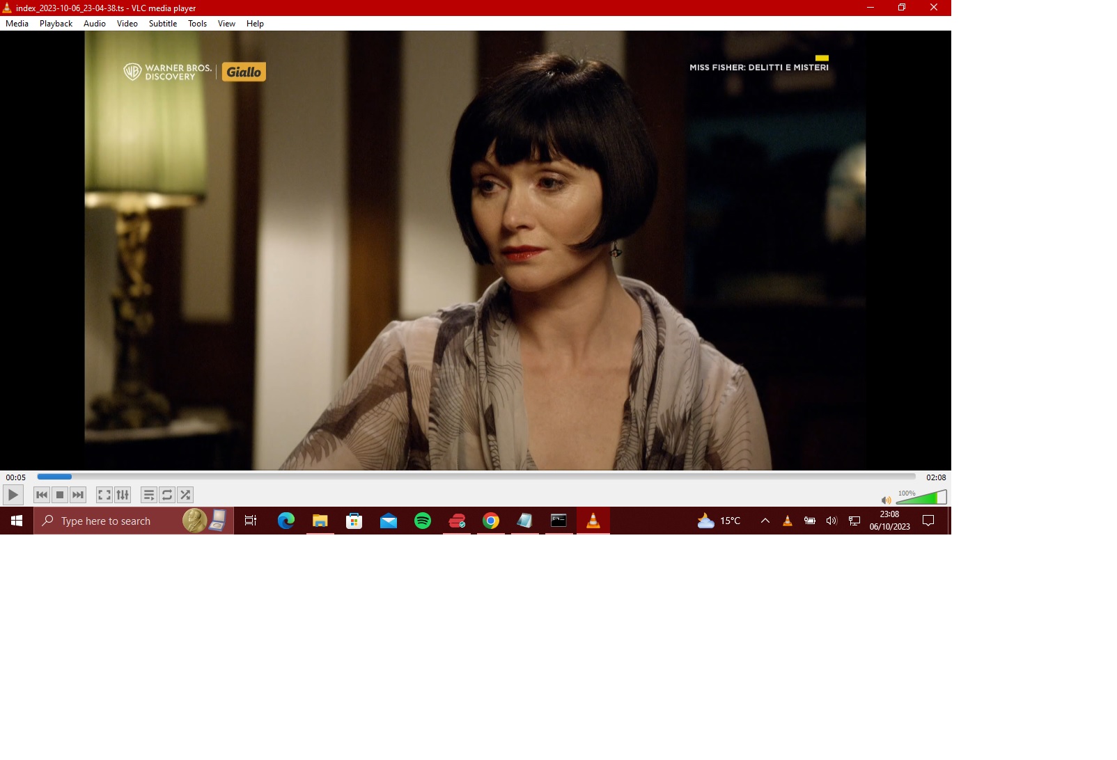This screenshot has width=1117, height=760.
Task: Open the Windows Start menu
Action: (x=17, y=521)
